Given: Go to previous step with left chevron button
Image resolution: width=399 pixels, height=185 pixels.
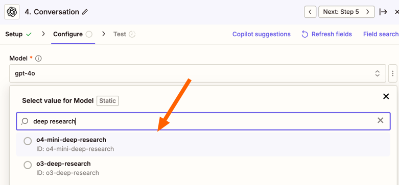Looking at the screenshot, I should tap(310, 12).
